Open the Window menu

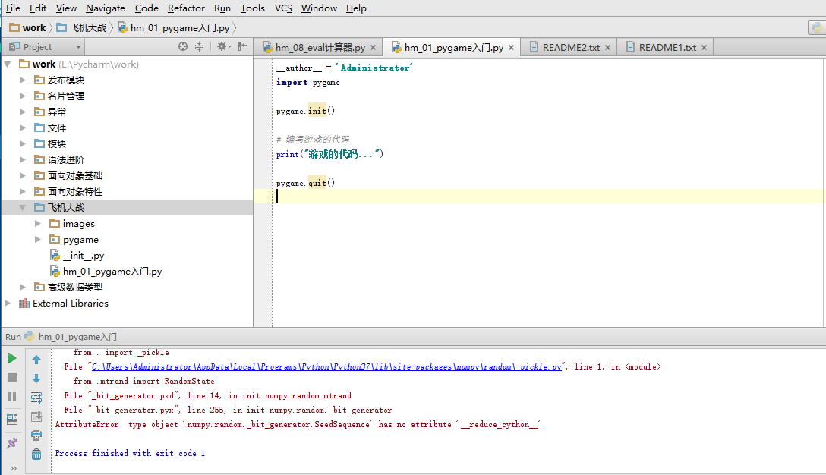pyautogui.click(x=319, y=8)
